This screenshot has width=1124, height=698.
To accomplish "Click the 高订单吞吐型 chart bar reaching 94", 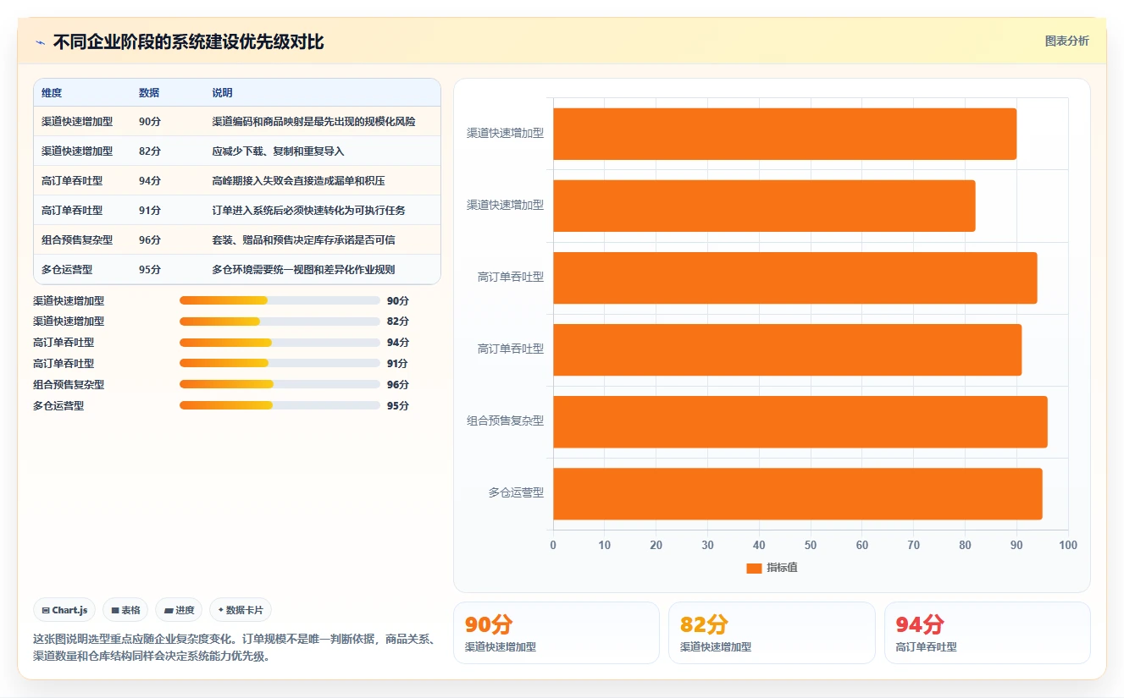I will (x=795, y=278).
